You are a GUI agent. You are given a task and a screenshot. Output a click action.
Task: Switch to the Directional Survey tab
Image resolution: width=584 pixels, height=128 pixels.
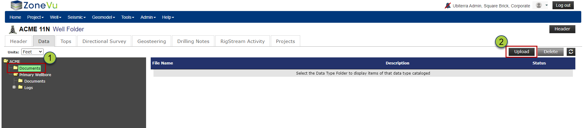coord(104,41)
